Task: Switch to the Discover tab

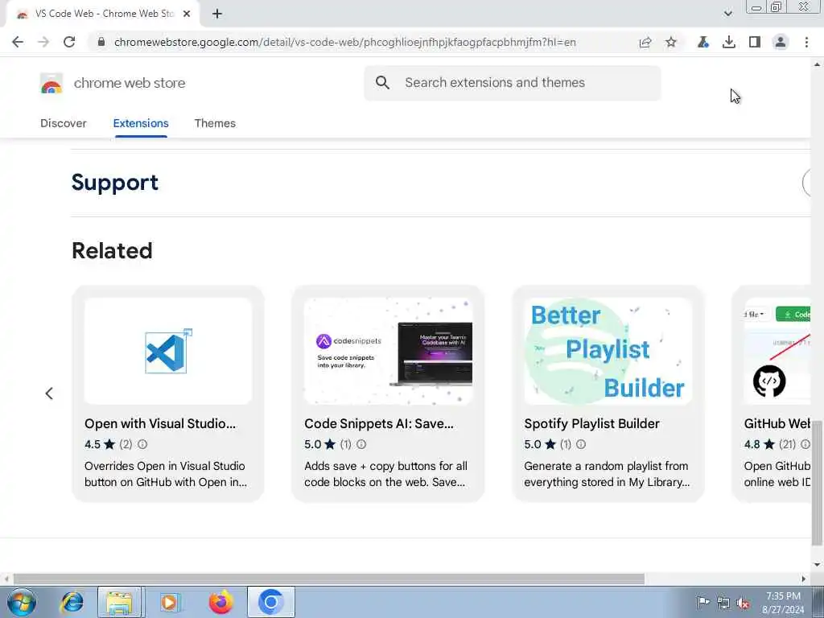Action: click(64, 123)
